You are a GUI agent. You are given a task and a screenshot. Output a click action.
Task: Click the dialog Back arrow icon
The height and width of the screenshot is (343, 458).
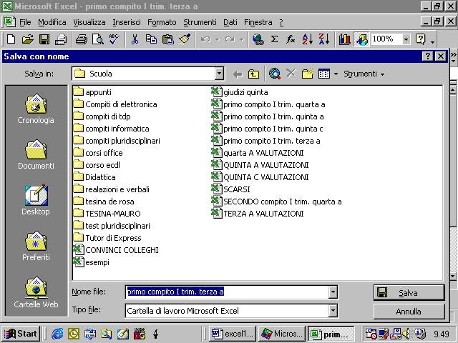tap(238, 74)
